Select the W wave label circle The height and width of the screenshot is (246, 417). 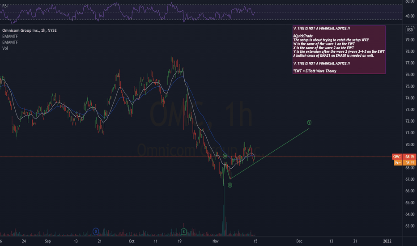point(225,156)
